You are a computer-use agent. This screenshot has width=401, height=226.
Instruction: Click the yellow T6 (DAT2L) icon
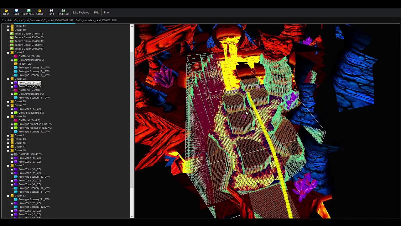click(16, 64)
